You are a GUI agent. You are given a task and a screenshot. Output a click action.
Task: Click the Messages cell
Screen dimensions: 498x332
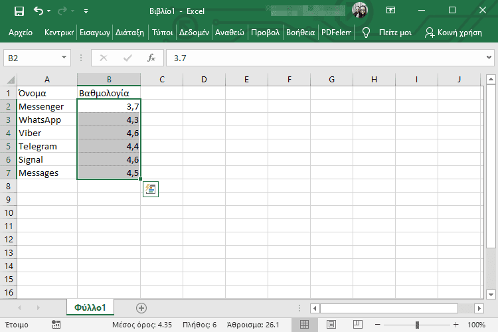click(x=47, y=173)
